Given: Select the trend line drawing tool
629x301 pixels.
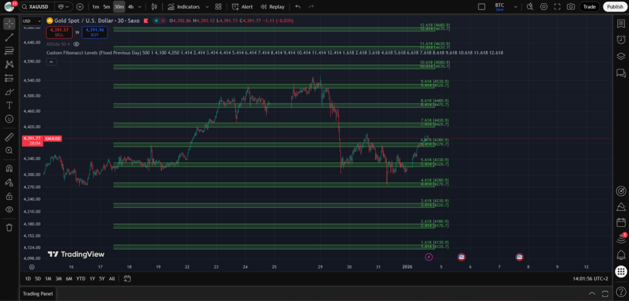Looking at the screenshot, I should [9, 37].
